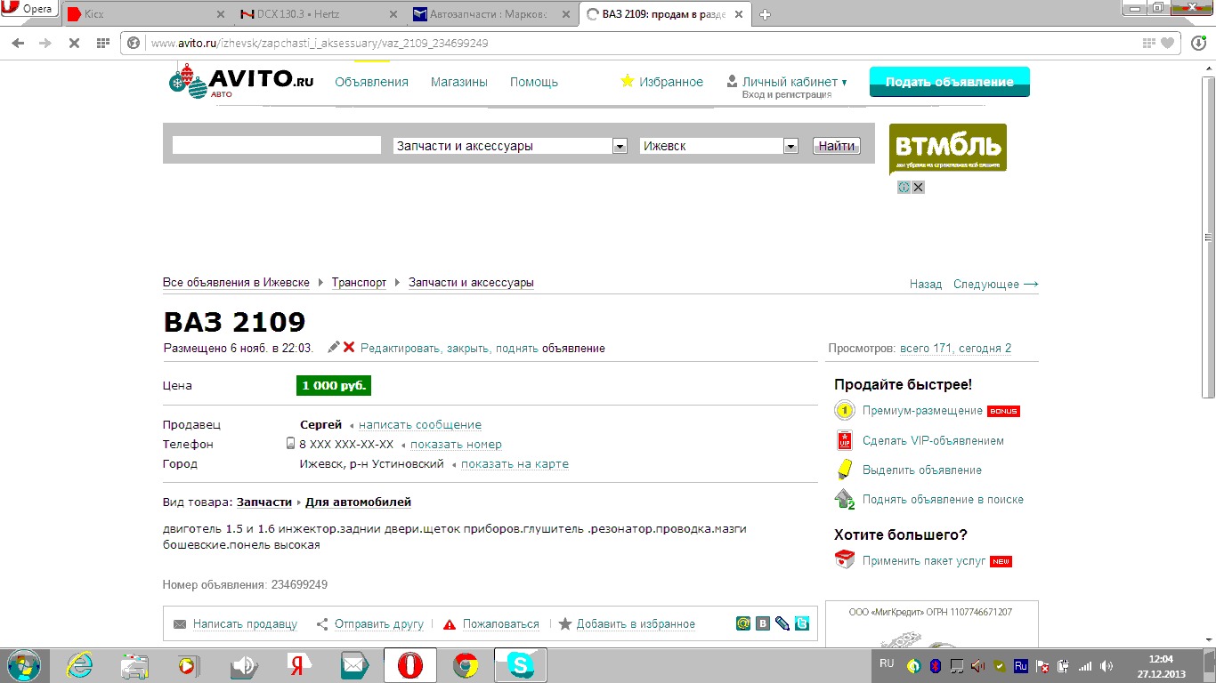Click the Подать объявление button
The image size is (1216, 683).
pos(949,82)
